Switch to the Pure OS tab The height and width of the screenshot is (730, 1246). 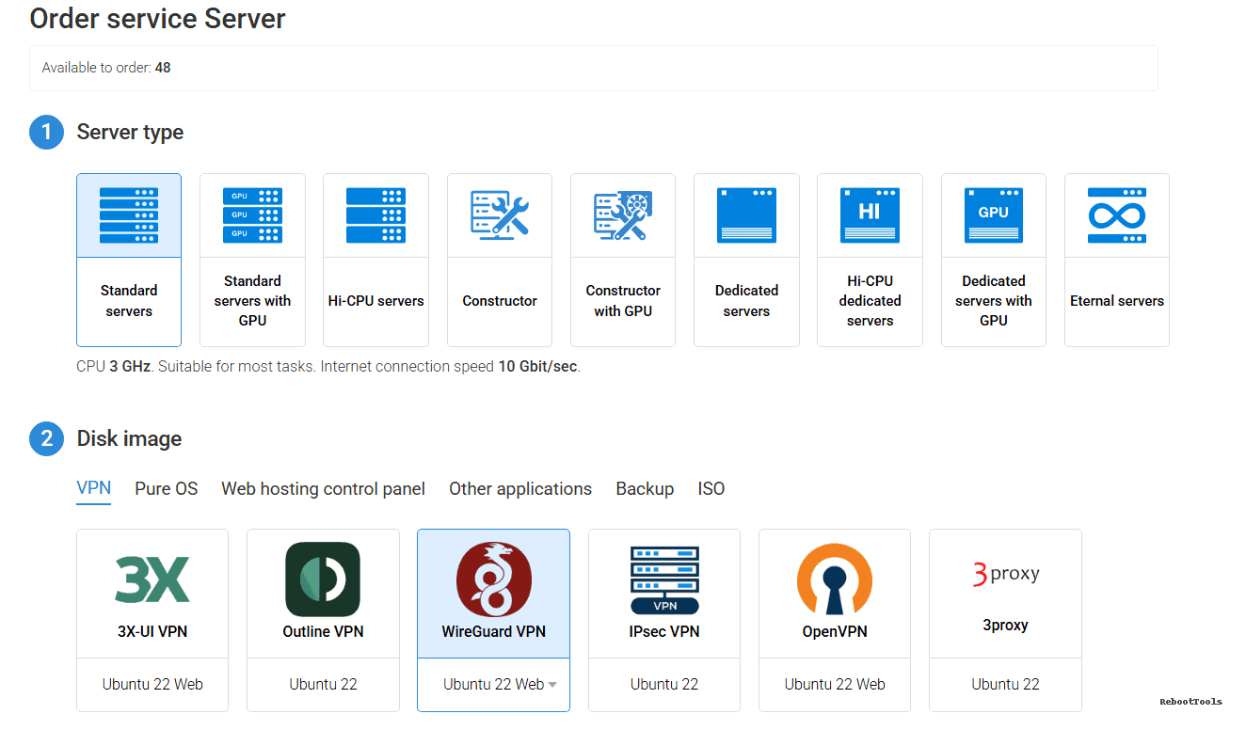pyautogui.click(x=166, y=488)
